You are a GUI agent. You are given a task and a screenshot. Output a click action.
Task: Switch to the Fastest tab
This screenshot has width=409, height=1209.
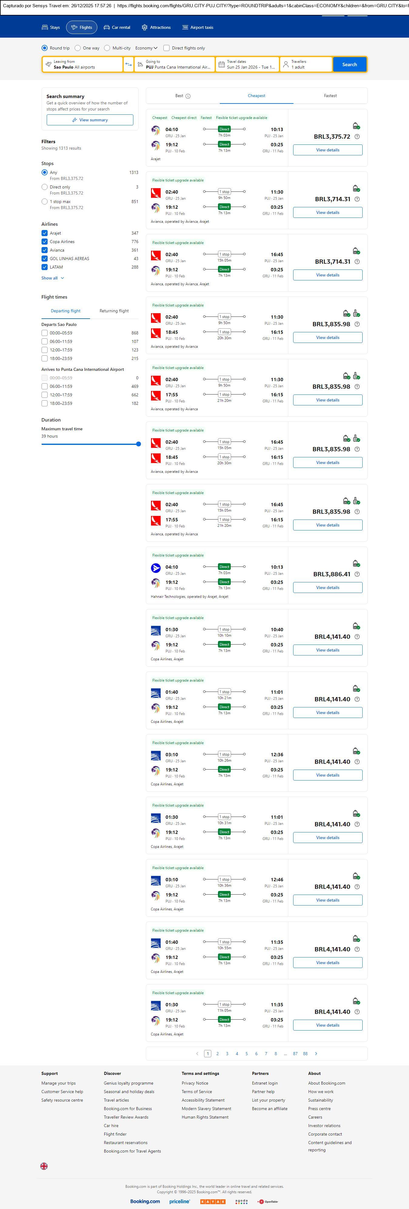tap(330, 96)
